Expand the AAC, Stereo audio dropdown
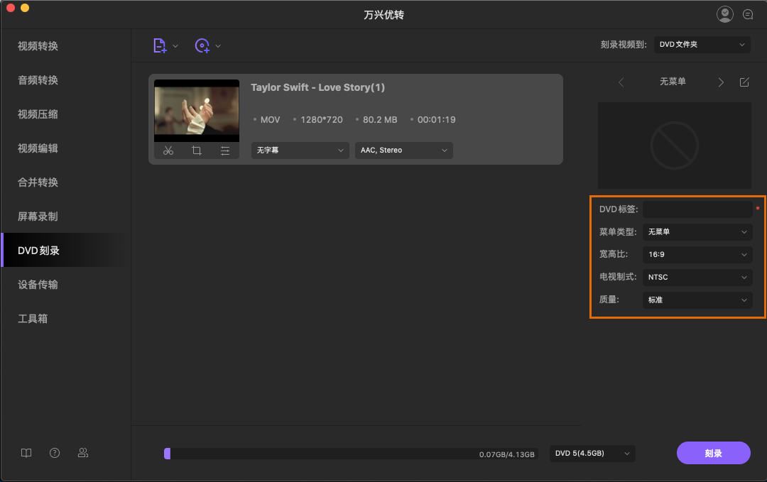The width and height of the screenshot is (767, 482). pos(403,150)
